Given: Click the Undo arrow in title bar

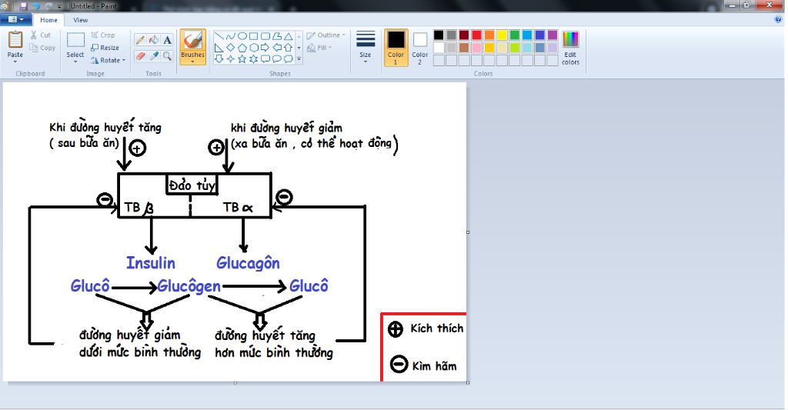Looking at the screenshot, I should [36, 6].
